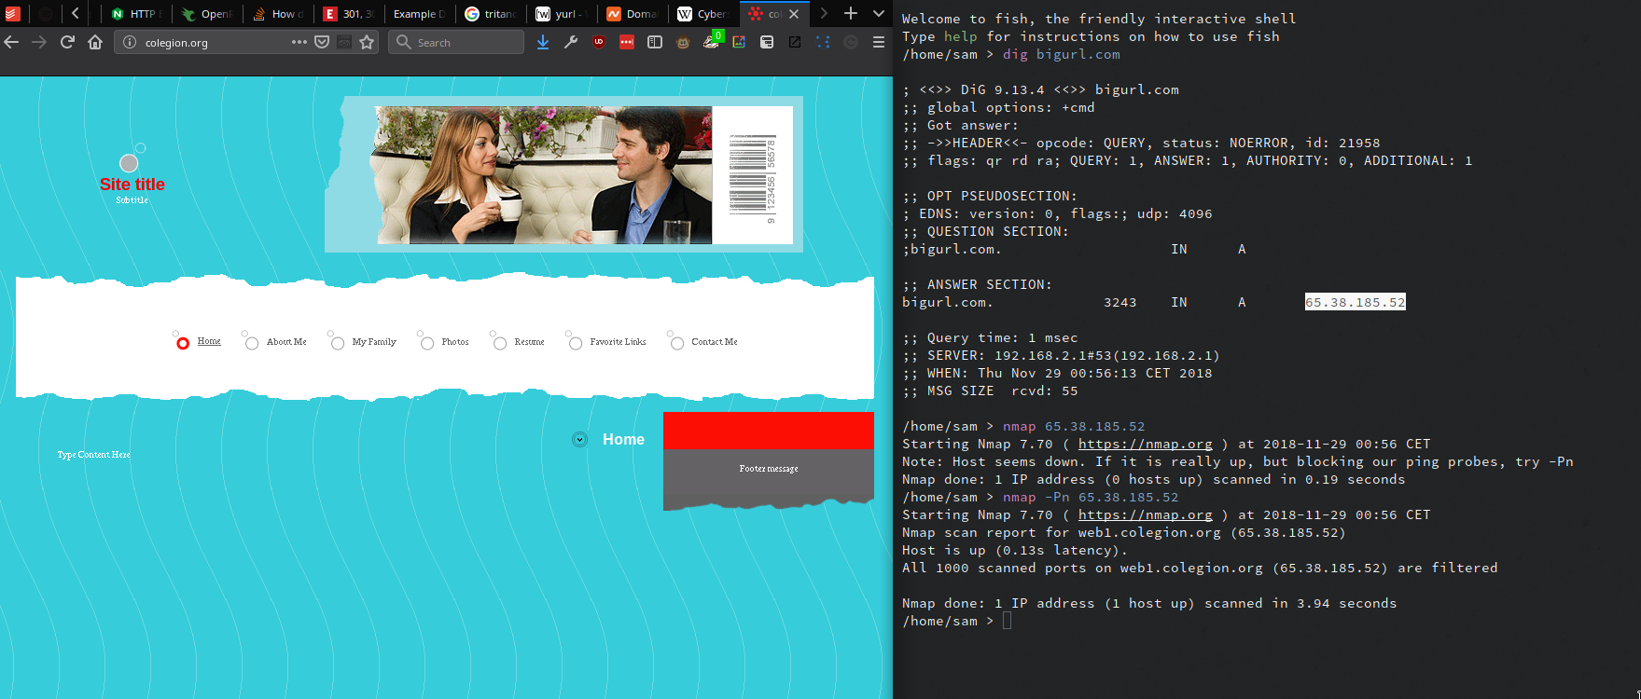Click the browser reload button
Image resolution: width=1641 pixels, height=699 pixels.
[67, 42]
